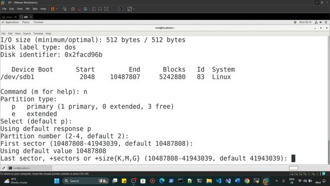330x186 pixels.
Task: Click the Send Ctrl+Alt+Del toolbar icon
Action: pos(64,9)
